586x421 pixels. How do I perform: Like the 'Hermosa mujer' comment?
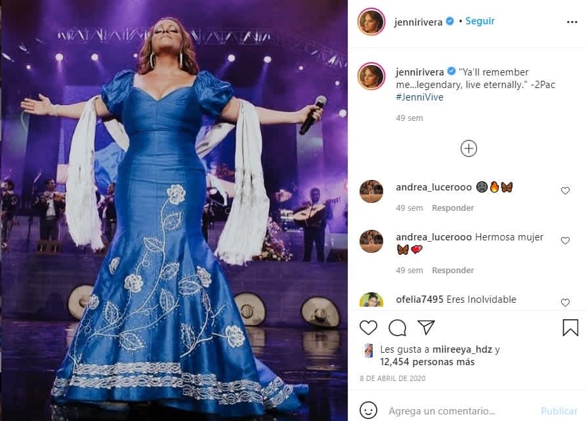point(565,240)
